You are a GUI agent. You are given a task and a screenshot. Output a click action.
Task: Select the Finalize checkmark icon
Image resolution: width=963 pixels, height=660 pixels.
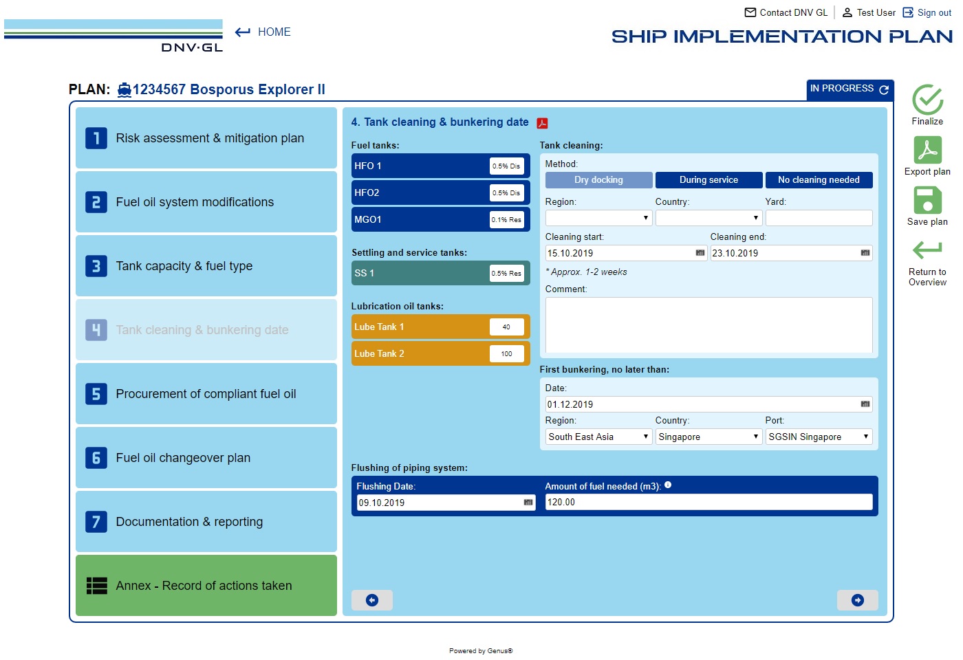927,101
